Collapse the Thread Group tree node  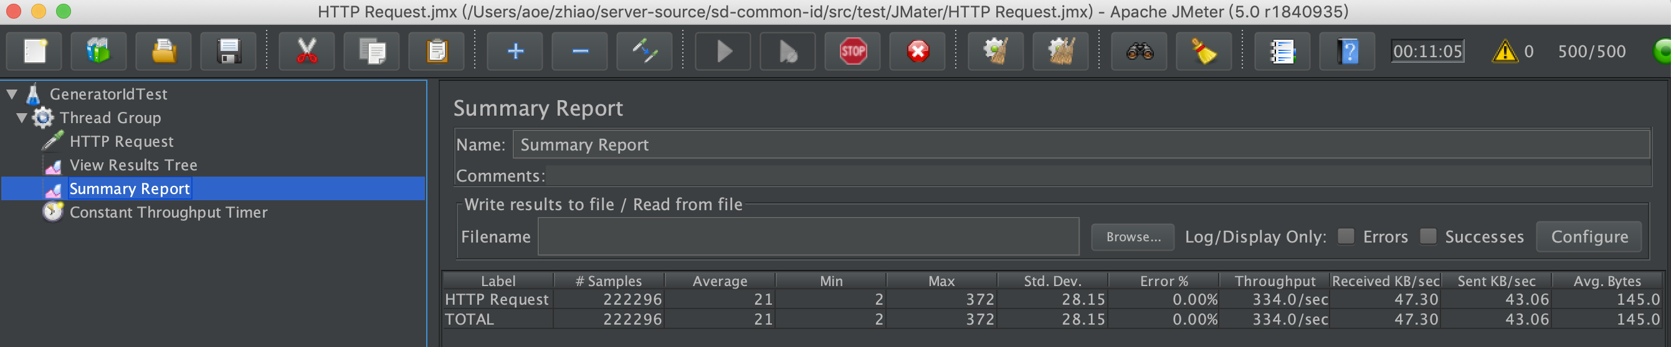pos(21,118)
